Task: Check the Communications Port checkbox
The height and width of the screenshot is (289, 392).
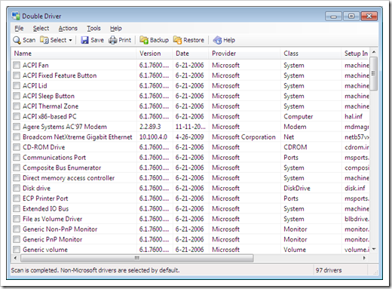Action: pos(17,158)
